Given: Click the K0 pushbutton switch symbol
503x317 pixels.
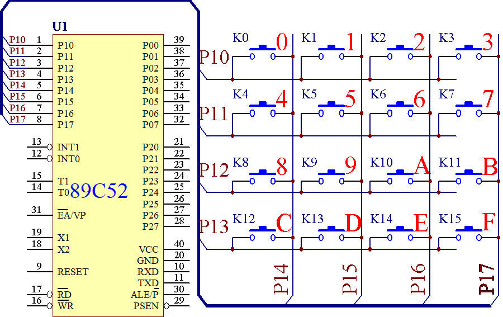Looking at the screenshot, I should [263, 53].
